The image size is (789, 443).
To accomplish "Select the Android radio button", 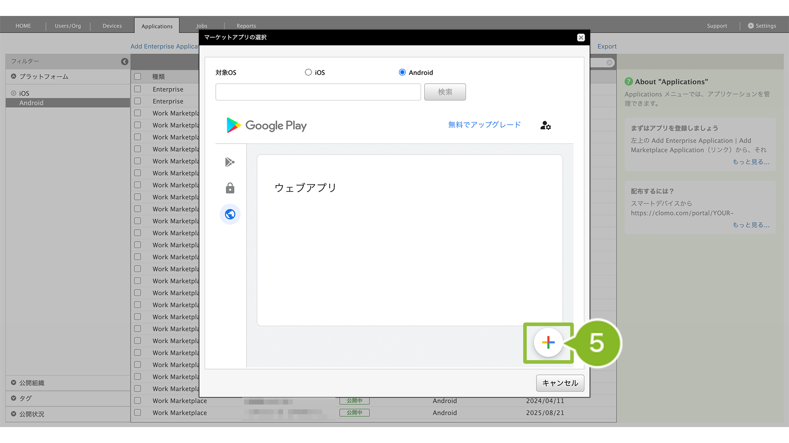I will (402, 72).
